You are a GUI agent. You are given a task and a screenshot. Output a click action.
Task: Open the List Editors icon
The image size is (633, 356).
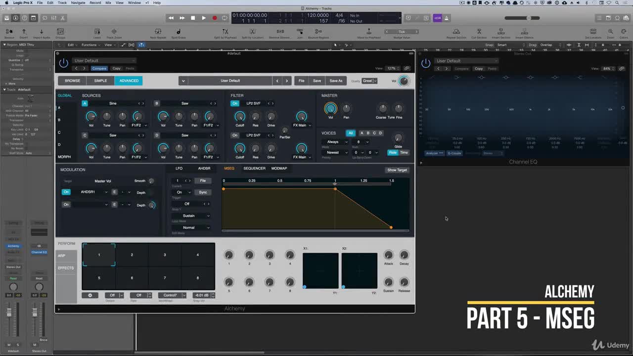599,18
